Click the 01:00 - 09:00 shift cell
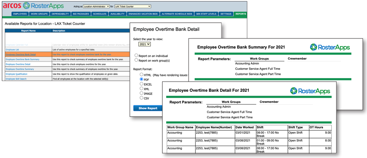This screenshot has width=367, height=158. pyautogui.click(x=272, y=142)
